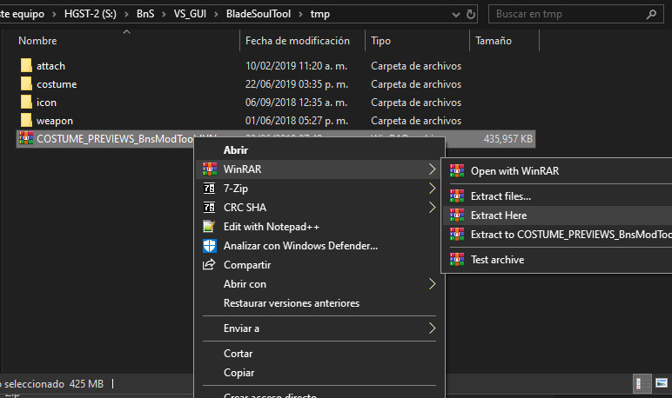Navigate to HGST-2 (S:) drive in breadcrumb
Image resolution: width=672 pixels, height=398 pixels.
point(91,14)
